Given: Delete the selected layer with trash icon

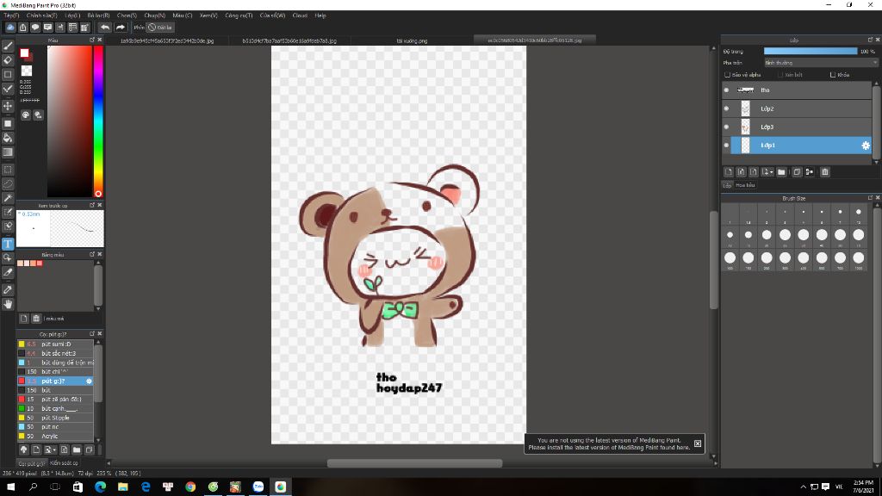Looking at the screenshot, I should coord(824,172).
